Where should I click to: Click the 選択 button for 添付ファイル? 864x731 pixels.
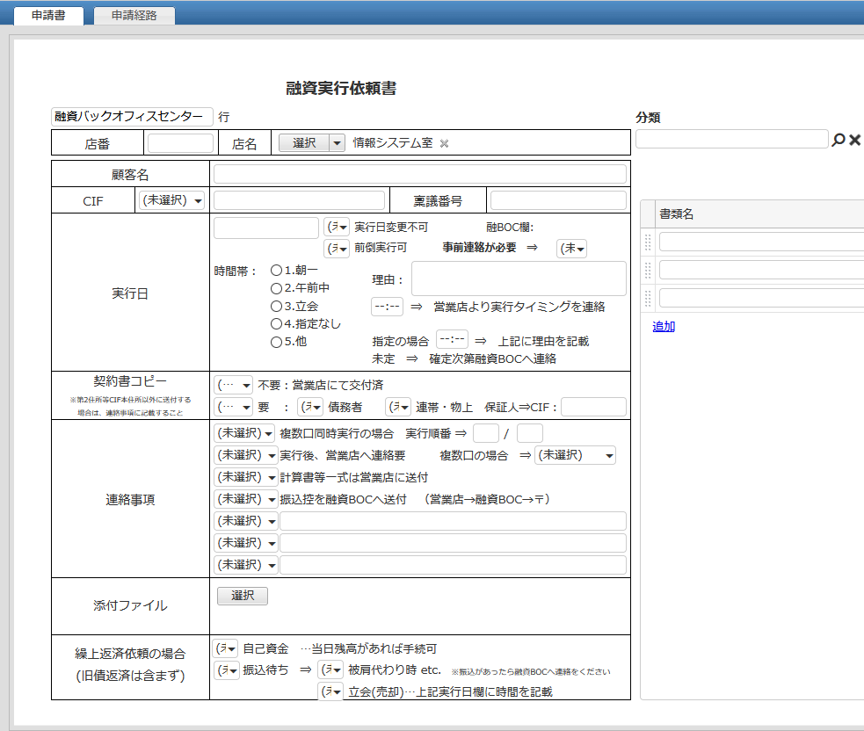(x=243, y=596)
